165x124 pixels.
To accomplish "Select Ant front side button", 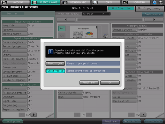I will point(62,28).
